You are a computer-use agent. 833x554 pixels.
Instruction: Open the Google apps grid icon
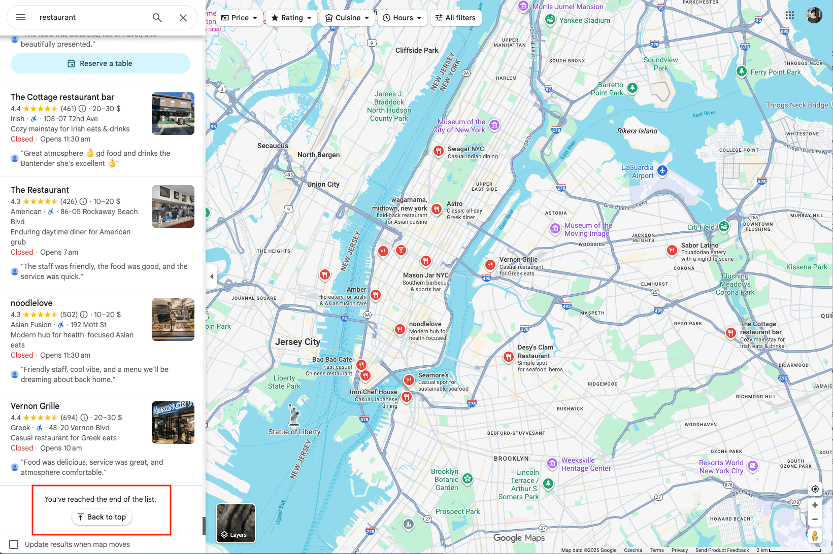(x=790, y=15)
